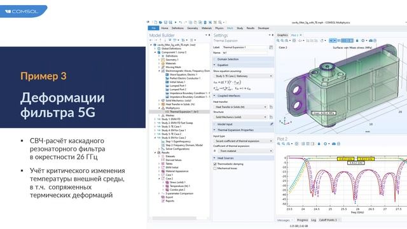Select Study 3: TE Case 1 node

pyautogui.click(x=171, y=127)
